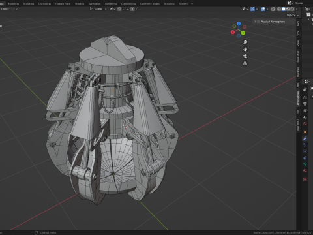Expand the Physical Atmosphere panel
The image size is (313, 235).
(255, 22)
